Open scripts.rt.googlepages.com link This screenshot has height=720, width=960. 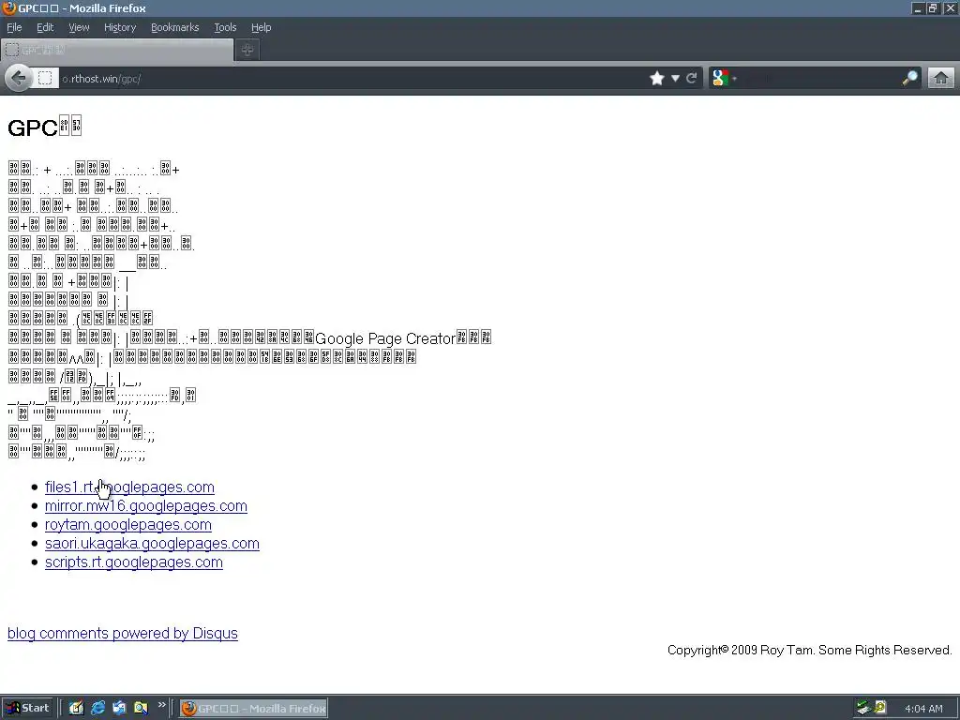click(133, 562)
